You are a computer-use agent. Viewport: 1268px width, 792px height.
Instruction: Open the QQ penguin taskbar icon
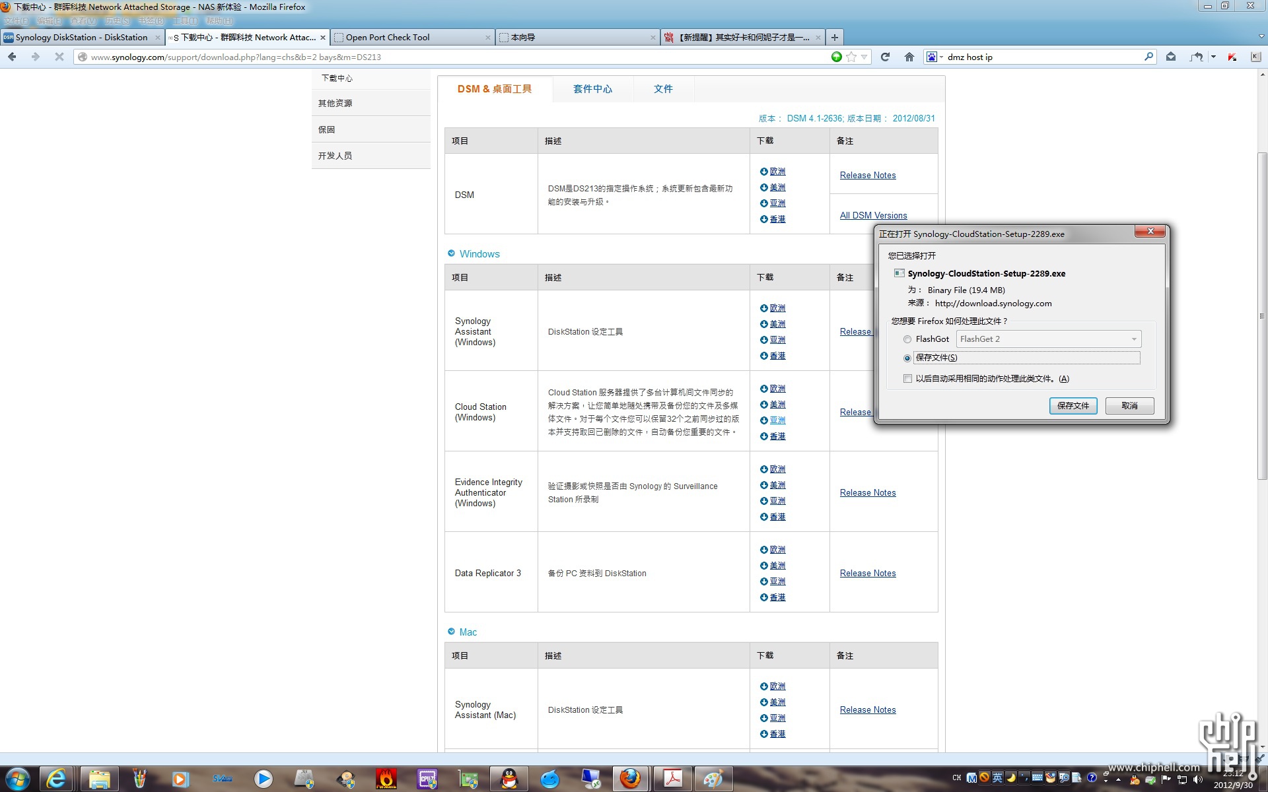coord(509,779)
